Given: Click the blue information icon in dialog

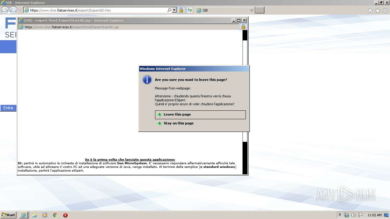Looking at the screenshot, I should tap(147, 80).
